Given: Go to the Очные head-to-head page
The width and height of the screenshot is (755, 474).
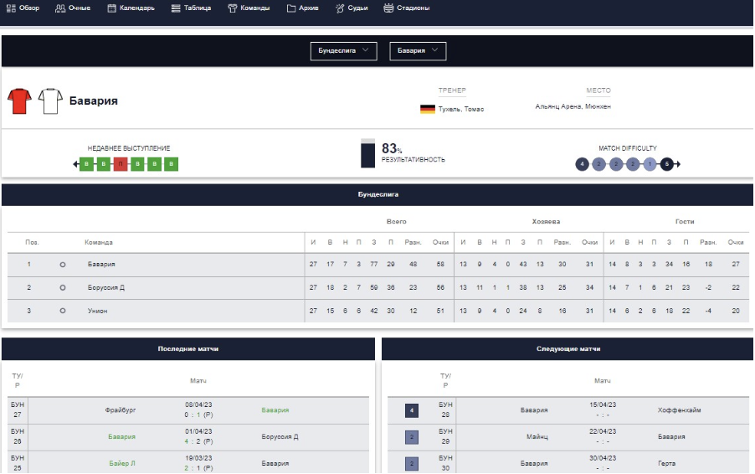Looking at the screenshot, I should [x=73, y=8].
